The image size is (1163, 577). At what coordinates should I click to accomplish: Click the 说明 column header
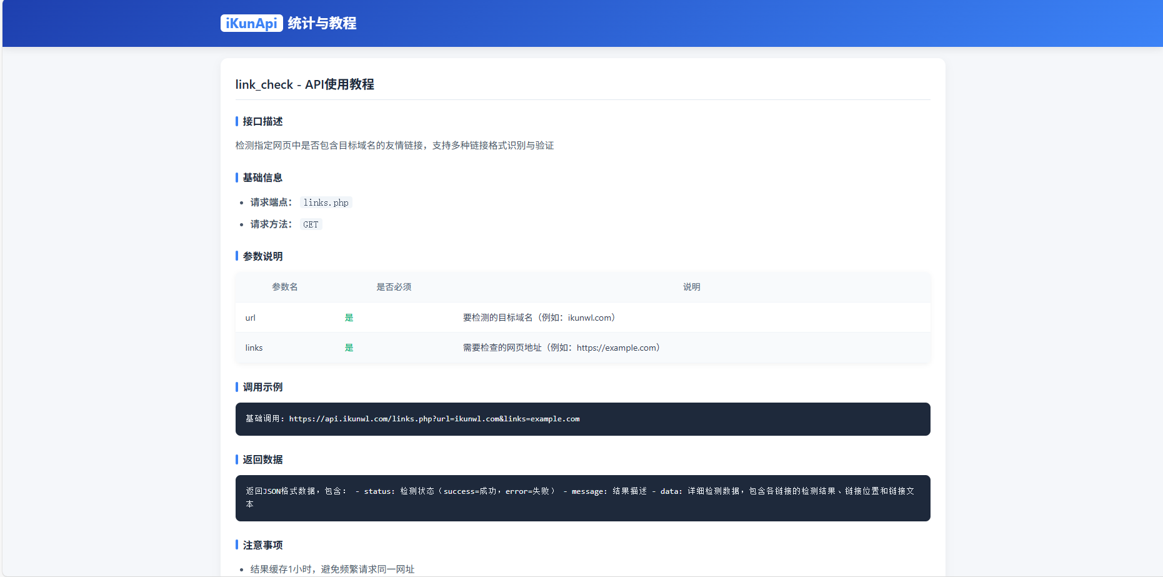691,287
